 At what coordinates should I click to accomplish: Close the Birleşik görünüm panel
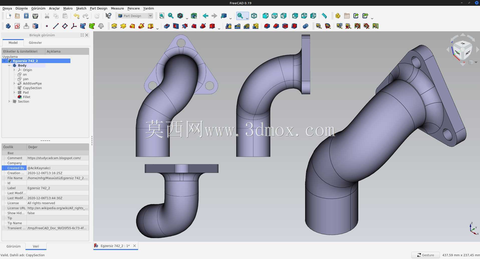point(87,35)
